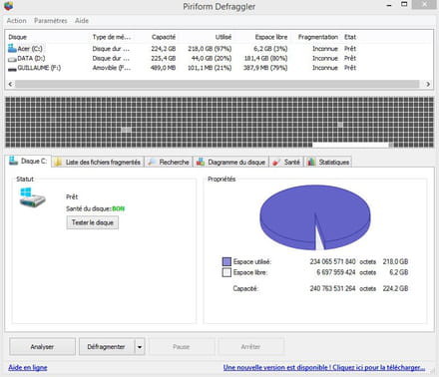439x377 pixels.
Task: Click the drive list scroll right arrow
Action: pyautogui.click(x=428, y=84)
